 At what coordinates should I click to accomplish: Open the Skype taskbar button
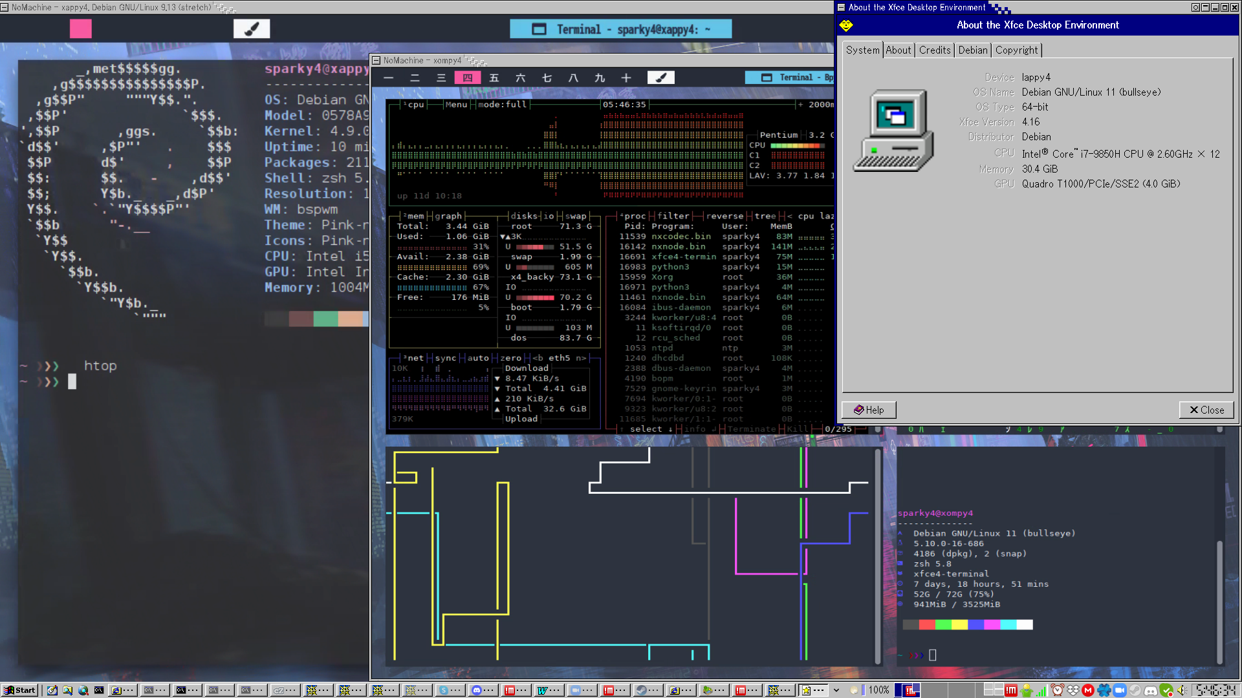[449, 690]
